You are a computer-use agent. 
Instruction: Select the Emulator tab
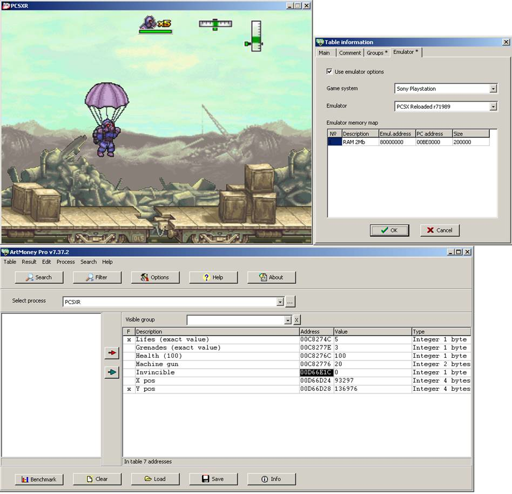coord(406,52)
